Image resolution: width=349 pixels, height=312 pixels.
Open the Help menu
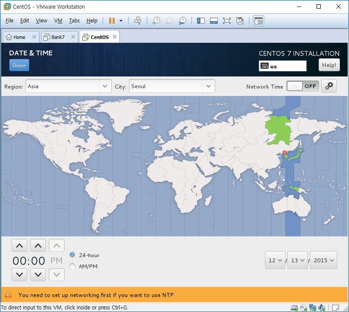(92, 21)
